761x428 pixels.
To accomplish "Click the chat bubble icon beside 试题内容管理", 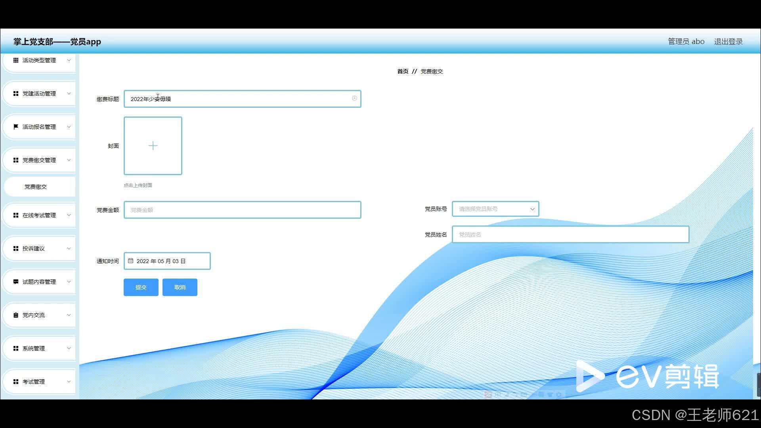I will (x=16, y=282).
